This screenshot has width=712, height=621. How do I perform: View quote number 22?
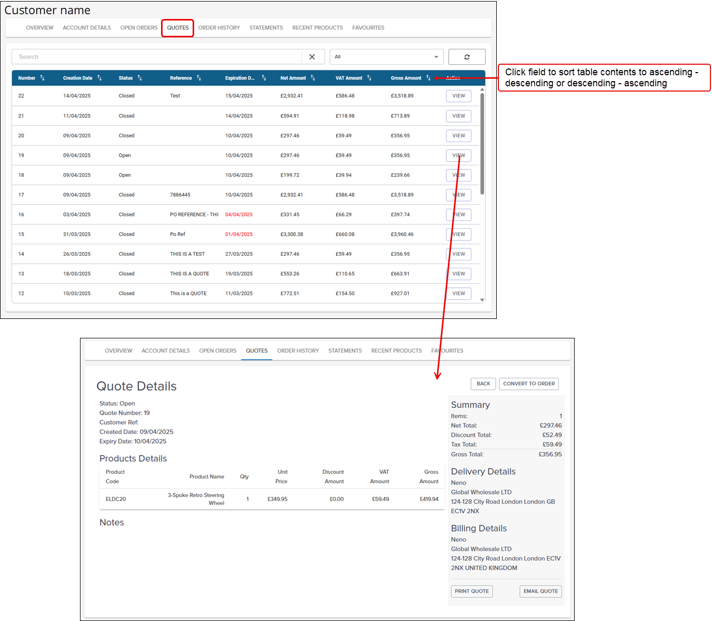point(458,96)
